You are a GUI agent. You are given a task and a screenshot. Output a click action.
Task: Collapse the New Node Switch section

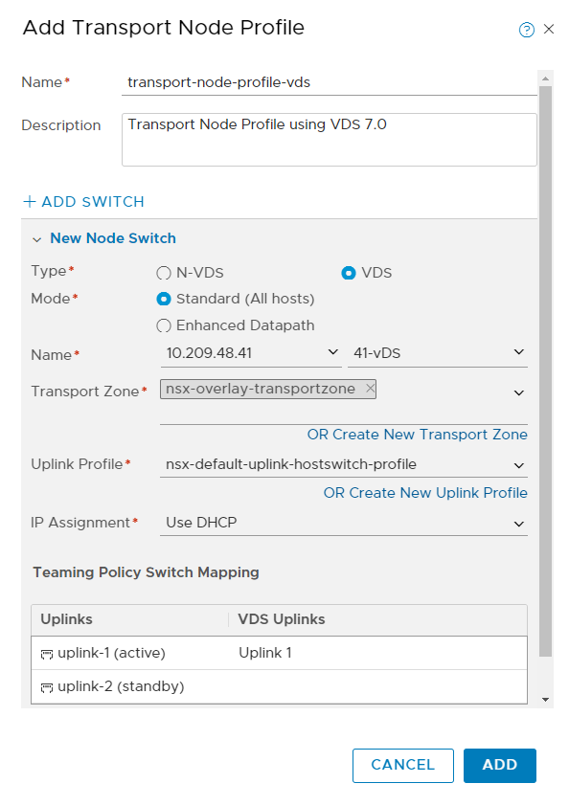click(x=36, y=239)
